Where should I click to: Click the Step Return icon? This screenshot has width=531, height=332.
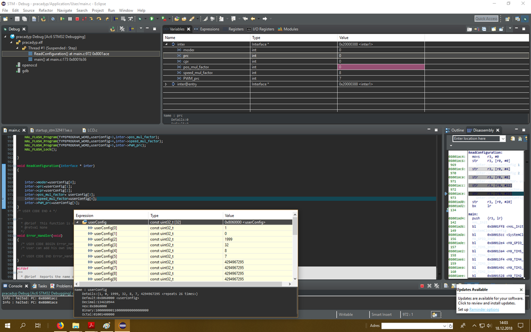(106, 19)
